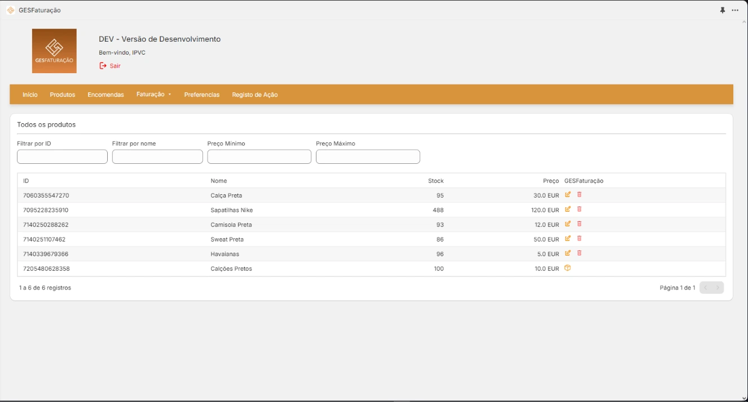Edit the Sweat Preta product
This screenshot has height=402, width=748.
569,239
